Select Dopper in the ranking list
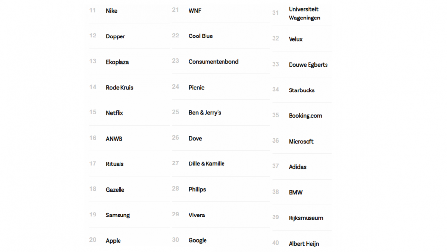 [x=116, y=36]
